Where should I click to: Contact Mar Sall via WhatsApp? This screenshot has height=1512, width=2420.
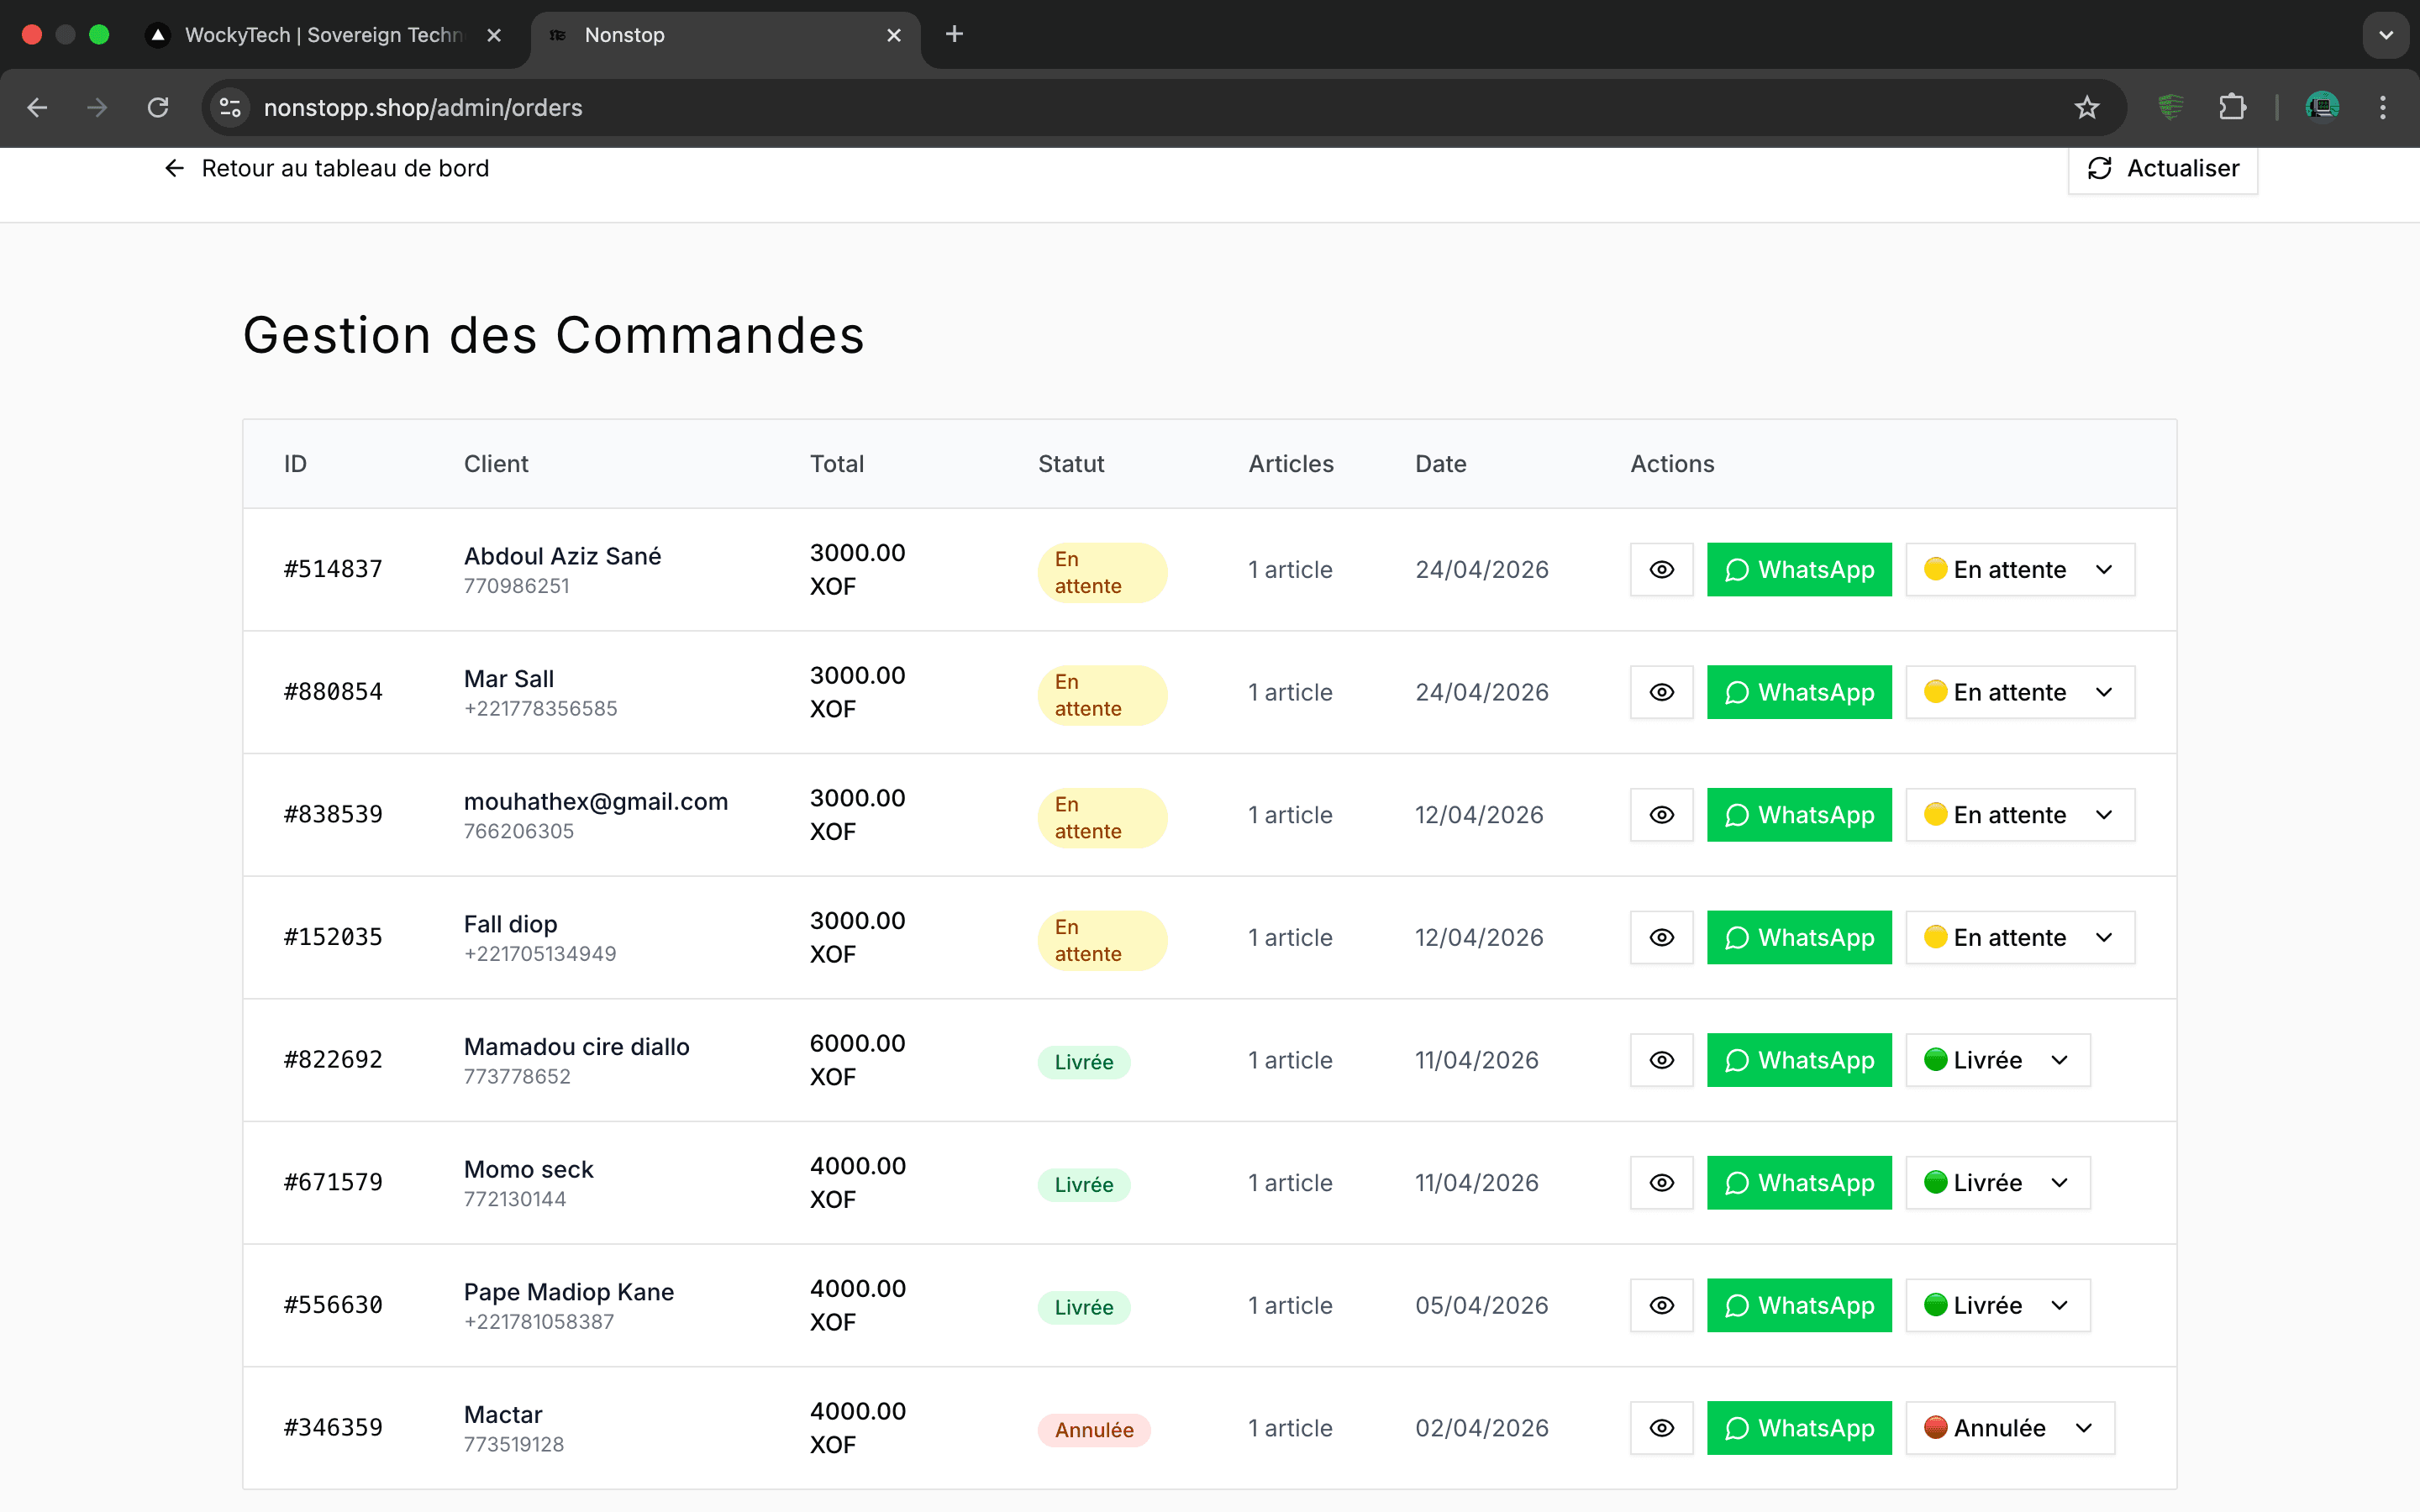pyautogui.click(x=1799, y=692)
